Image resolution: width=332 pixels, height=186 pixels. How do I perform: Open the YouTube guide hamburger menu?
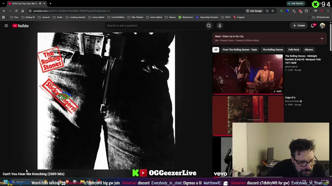click(6, 26)
